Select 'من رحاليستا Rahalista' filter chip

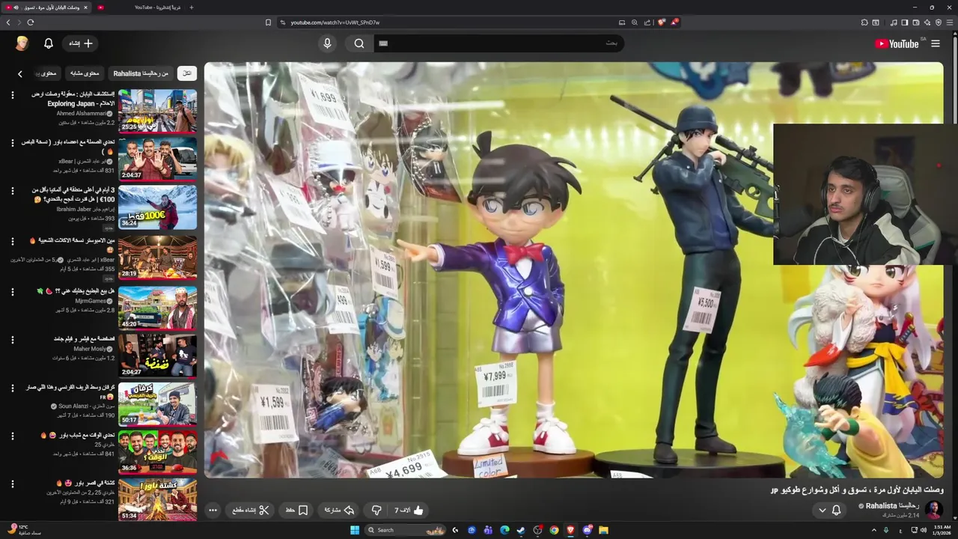141,73
